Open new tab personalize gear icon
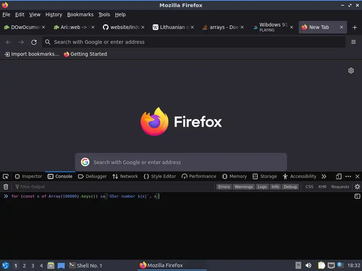Screen dimensions: 362x271 click(351, 71)
